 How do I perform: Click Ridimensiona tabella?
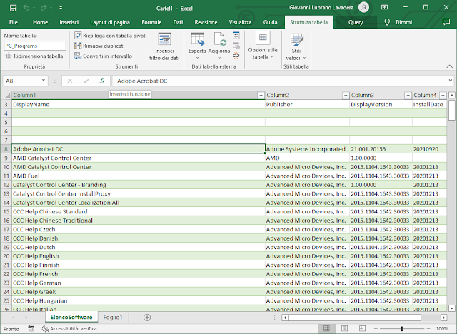point(34,56)
